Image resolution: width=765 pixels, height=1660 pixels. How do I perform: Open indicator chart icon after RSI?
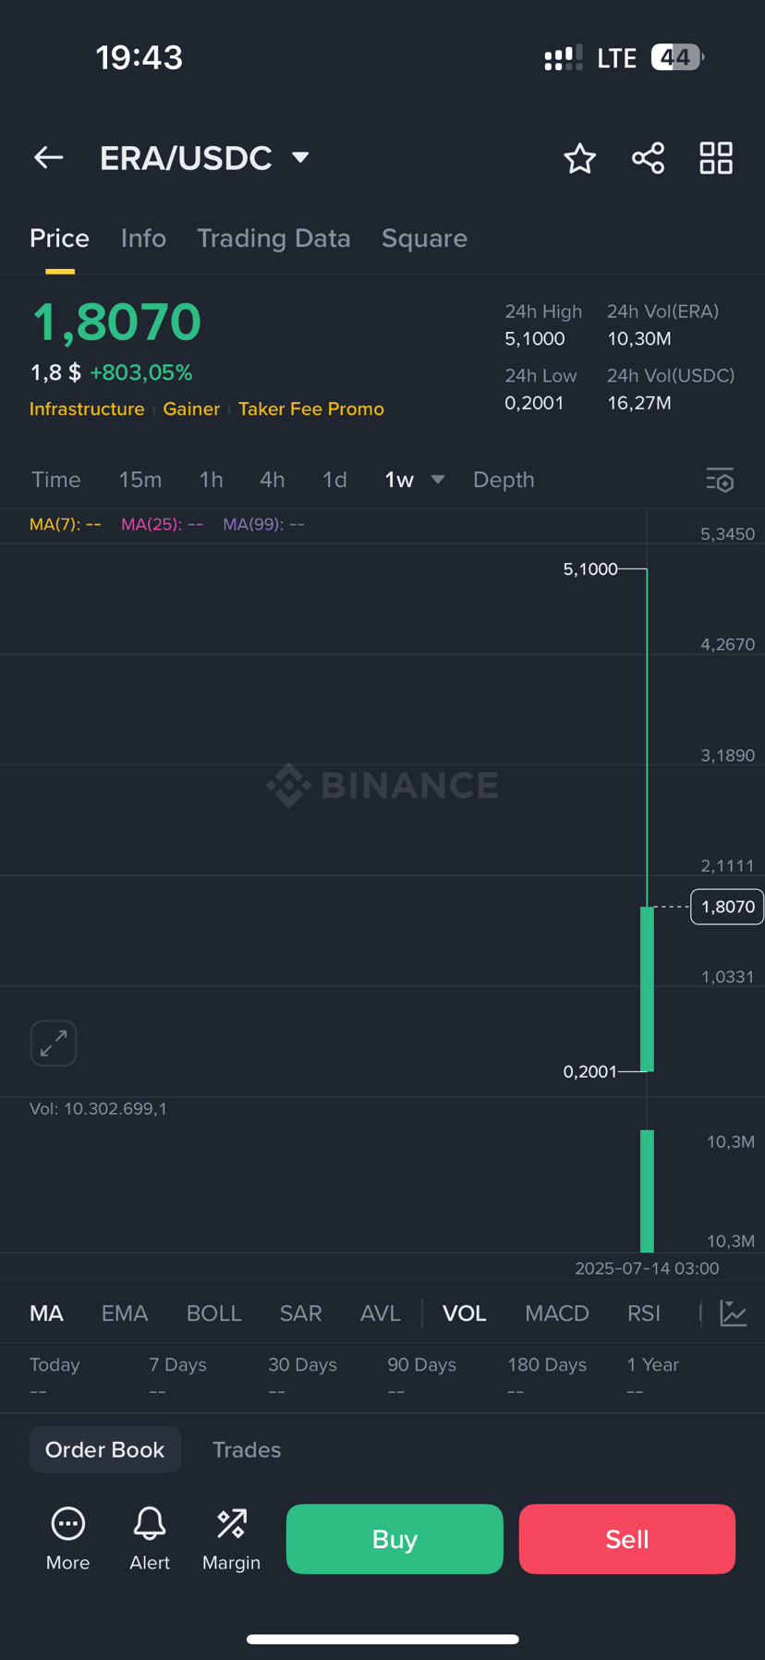point(734,1313)
